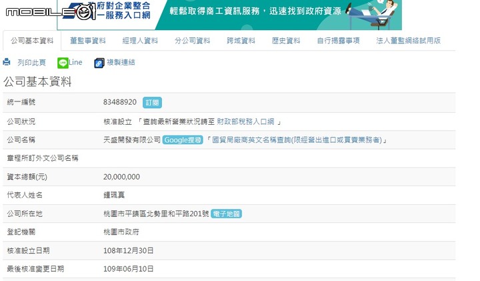Click the 公司狀況 row label
The height and width of the screenshot is (281, 480).
pos(21,121)
